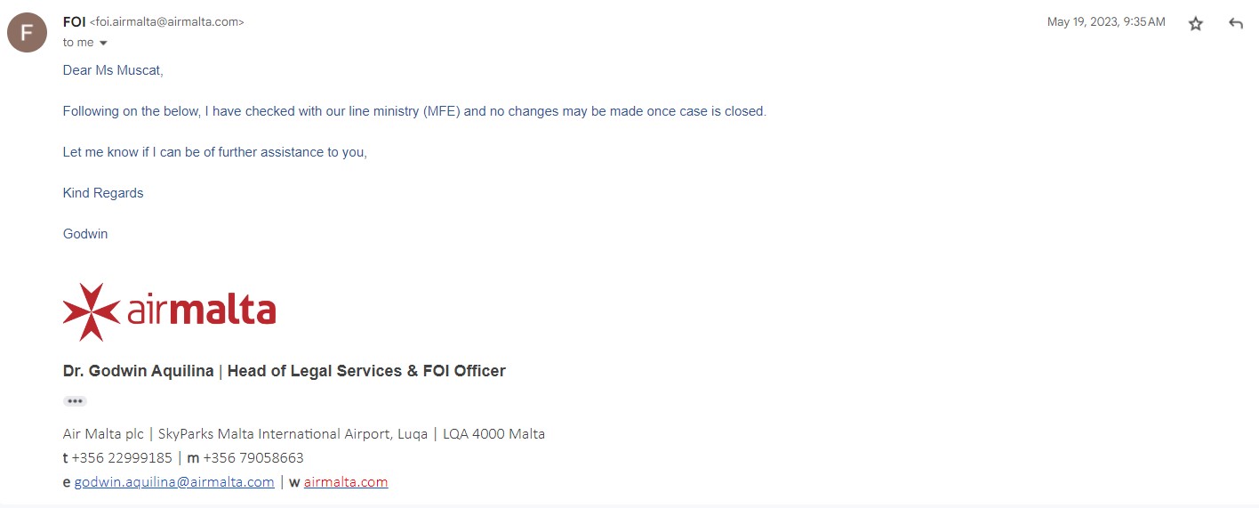
Task: Open the airmalta.com website link
Action: point(346,482)
